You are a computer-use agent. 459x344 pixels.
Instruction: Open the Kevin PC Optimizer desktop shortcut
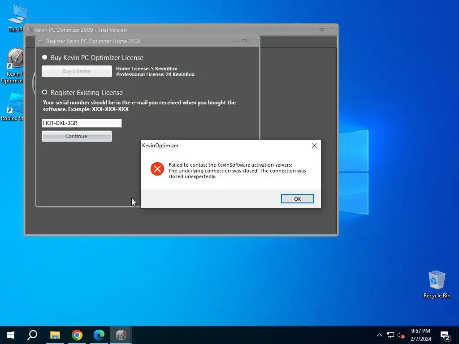tap(12, 66)
